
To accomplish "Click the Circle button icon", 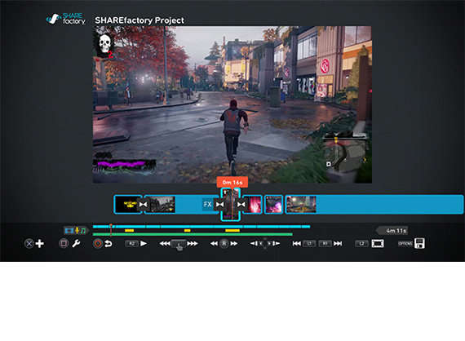I will pyautogui.click(x=98, y=243).
